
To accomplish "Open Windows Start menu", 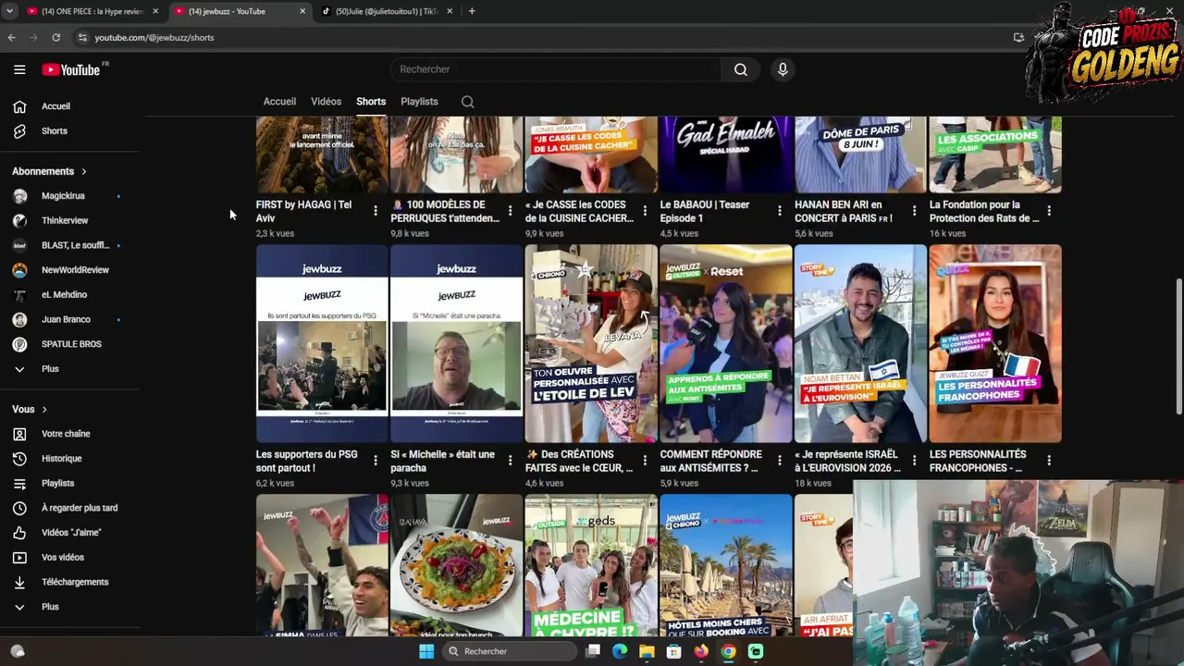I will (x=426, y=651).
